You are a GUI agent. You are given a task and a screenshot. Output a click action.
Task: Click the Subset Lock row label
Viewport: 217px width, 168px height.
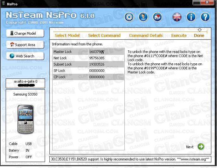(x=63, y=64)
